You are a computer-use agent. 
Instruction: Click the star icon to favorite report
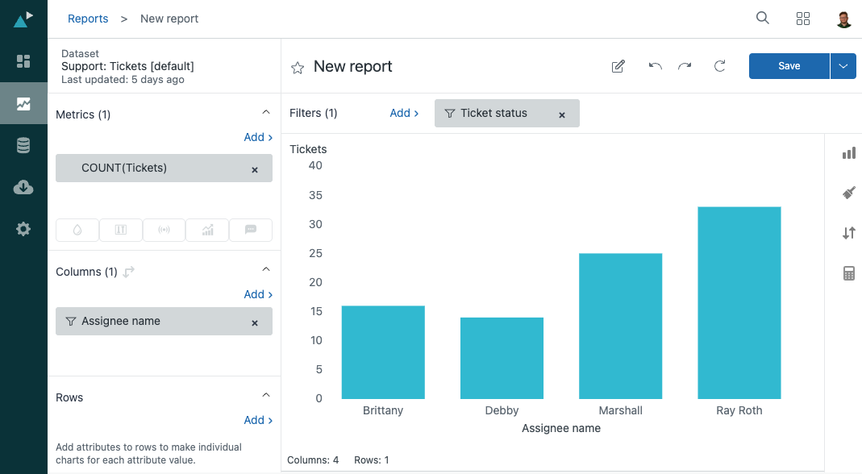(298, 68)
